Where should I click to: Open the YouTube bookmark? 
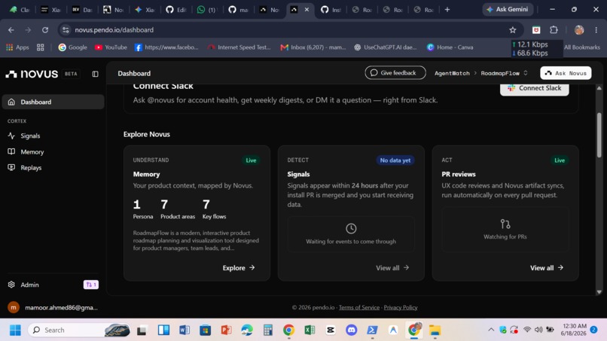click(111, 47)
